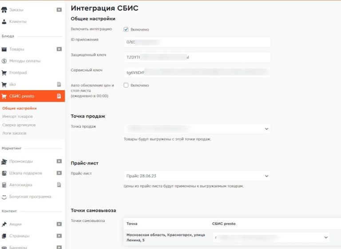Click the Товары box icon

[x=4, y=49]
